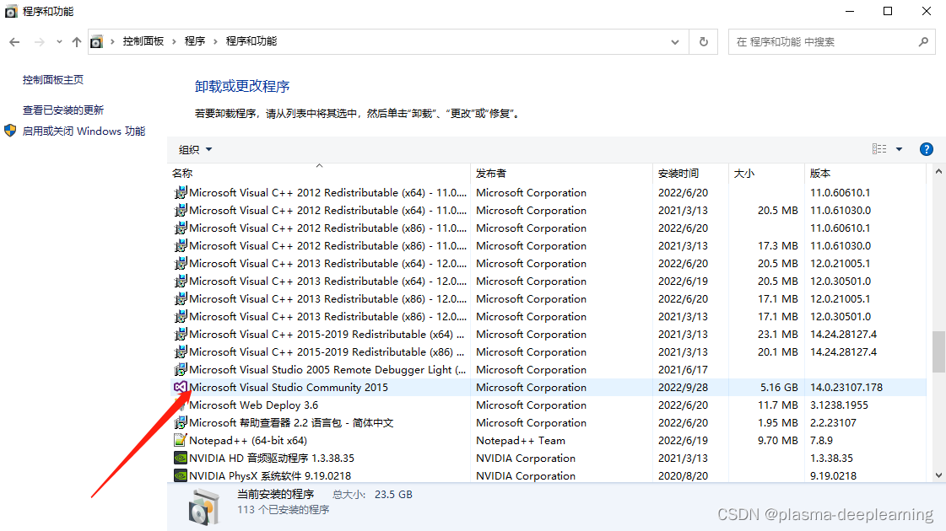
Task: Select Microsoft Visual Studio Community 2015 icon
Action: (x=181, y=387)
